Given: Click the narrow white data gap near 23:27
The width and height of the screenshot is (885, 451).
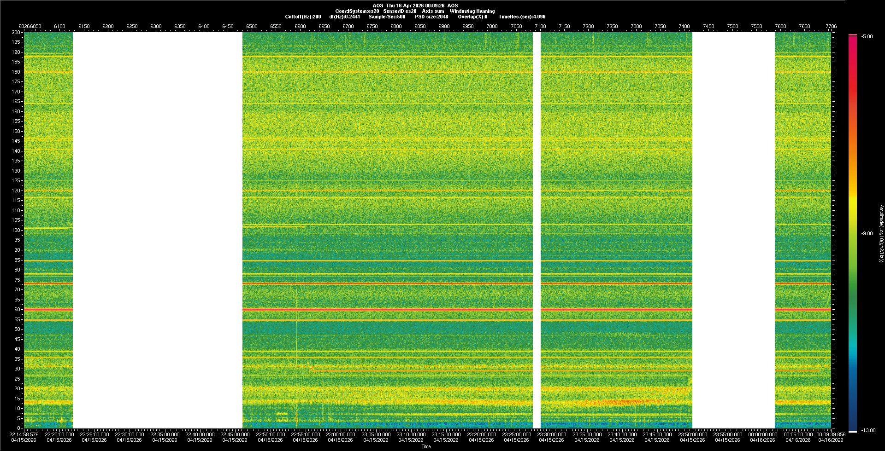Looking at the screenshot, I should (537, 230).
